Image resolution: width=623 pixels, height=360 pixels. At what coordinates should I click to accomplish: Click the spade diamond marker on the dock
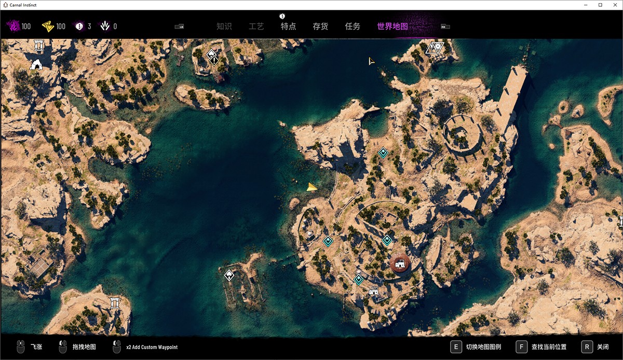229,275
